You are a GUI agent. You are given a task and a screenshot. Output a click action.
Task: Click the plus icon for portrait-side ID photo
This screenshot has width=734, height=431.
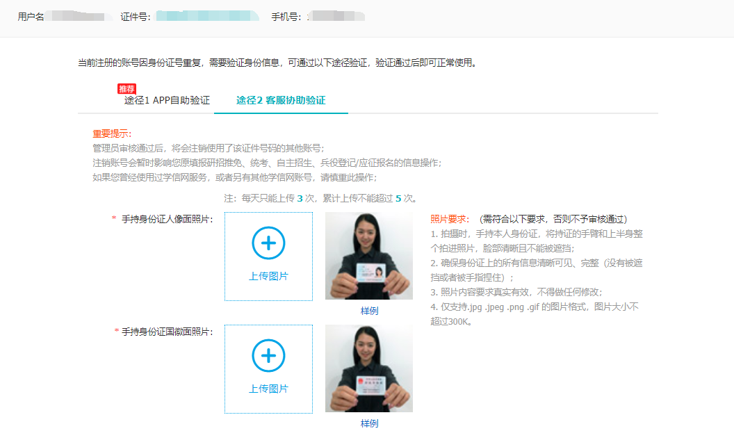pos(268,243)
